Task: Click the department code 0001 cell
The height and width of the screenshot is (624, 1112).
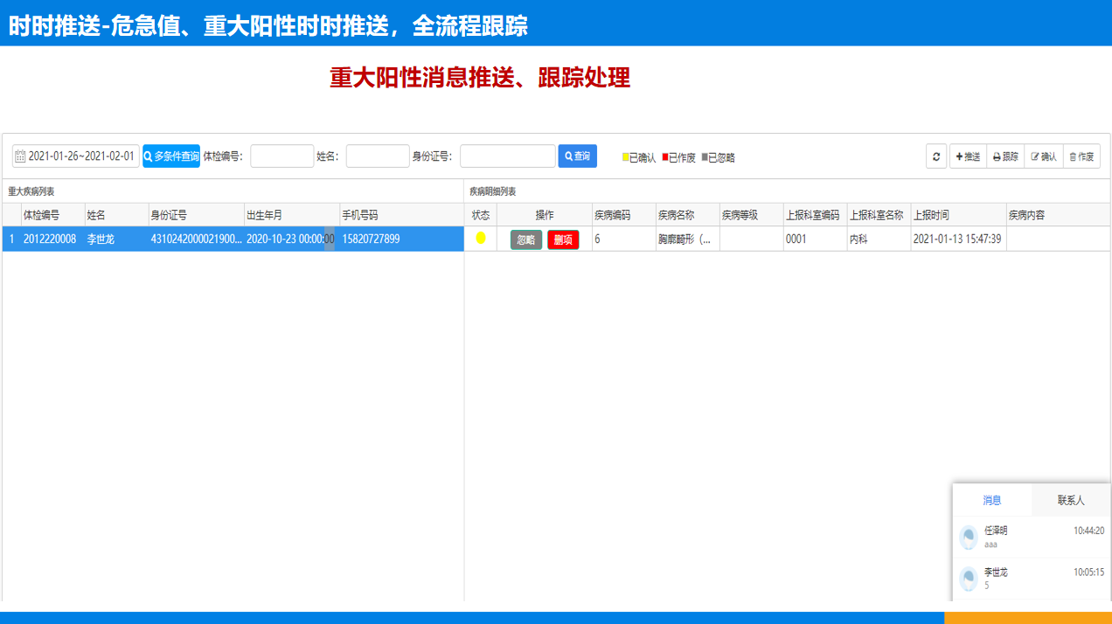Action: click(x=816, y=239)
